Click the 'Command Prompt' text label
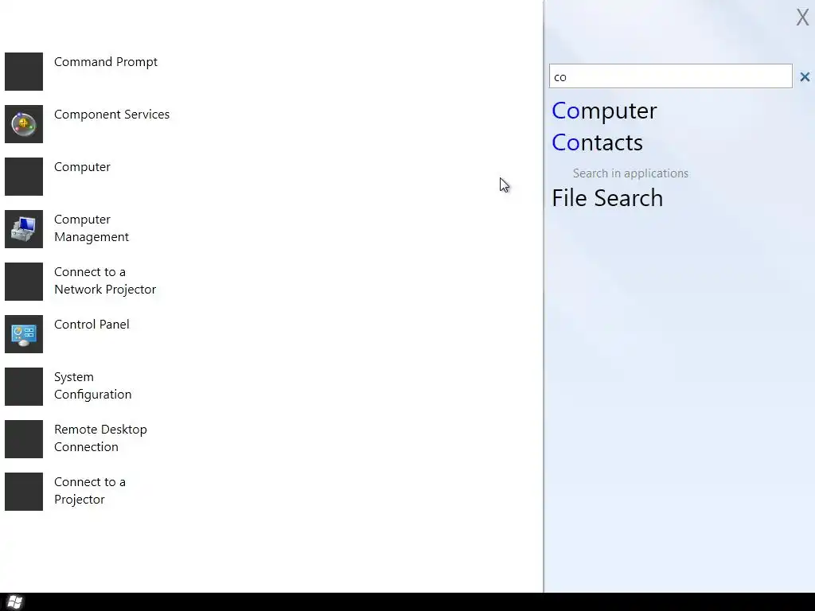This screenshot has height=611, width=815. point(106,62)
